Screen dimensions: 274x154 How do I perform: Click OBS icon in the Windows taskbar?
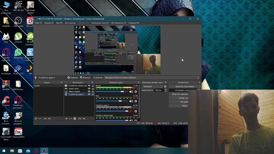pos(44,151)
